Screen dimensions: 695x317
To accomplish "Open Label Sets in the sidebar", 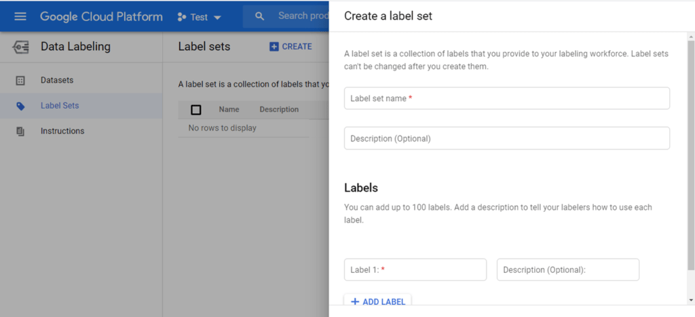I will click(81, 106).
